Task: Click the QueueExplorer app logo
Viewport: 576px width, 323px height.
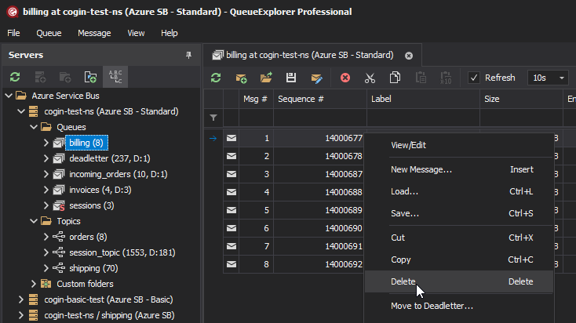Action: (x=12, y=12)
